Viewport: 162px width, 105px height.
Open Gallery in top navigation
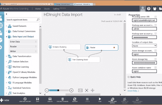coord(56,9)
